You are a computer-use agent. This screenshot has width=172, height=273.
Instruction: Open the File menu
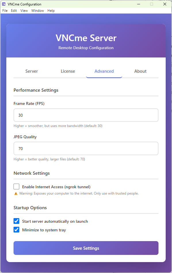(5, 11)
